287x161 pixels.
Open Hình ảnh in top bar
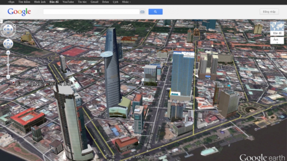[x=40, y=2]
